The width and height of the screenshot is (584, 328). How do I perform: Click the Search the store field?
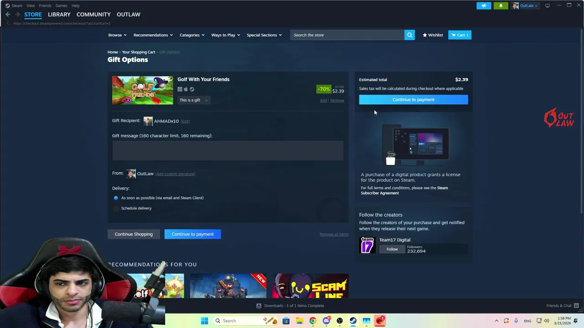click(347, 35)
